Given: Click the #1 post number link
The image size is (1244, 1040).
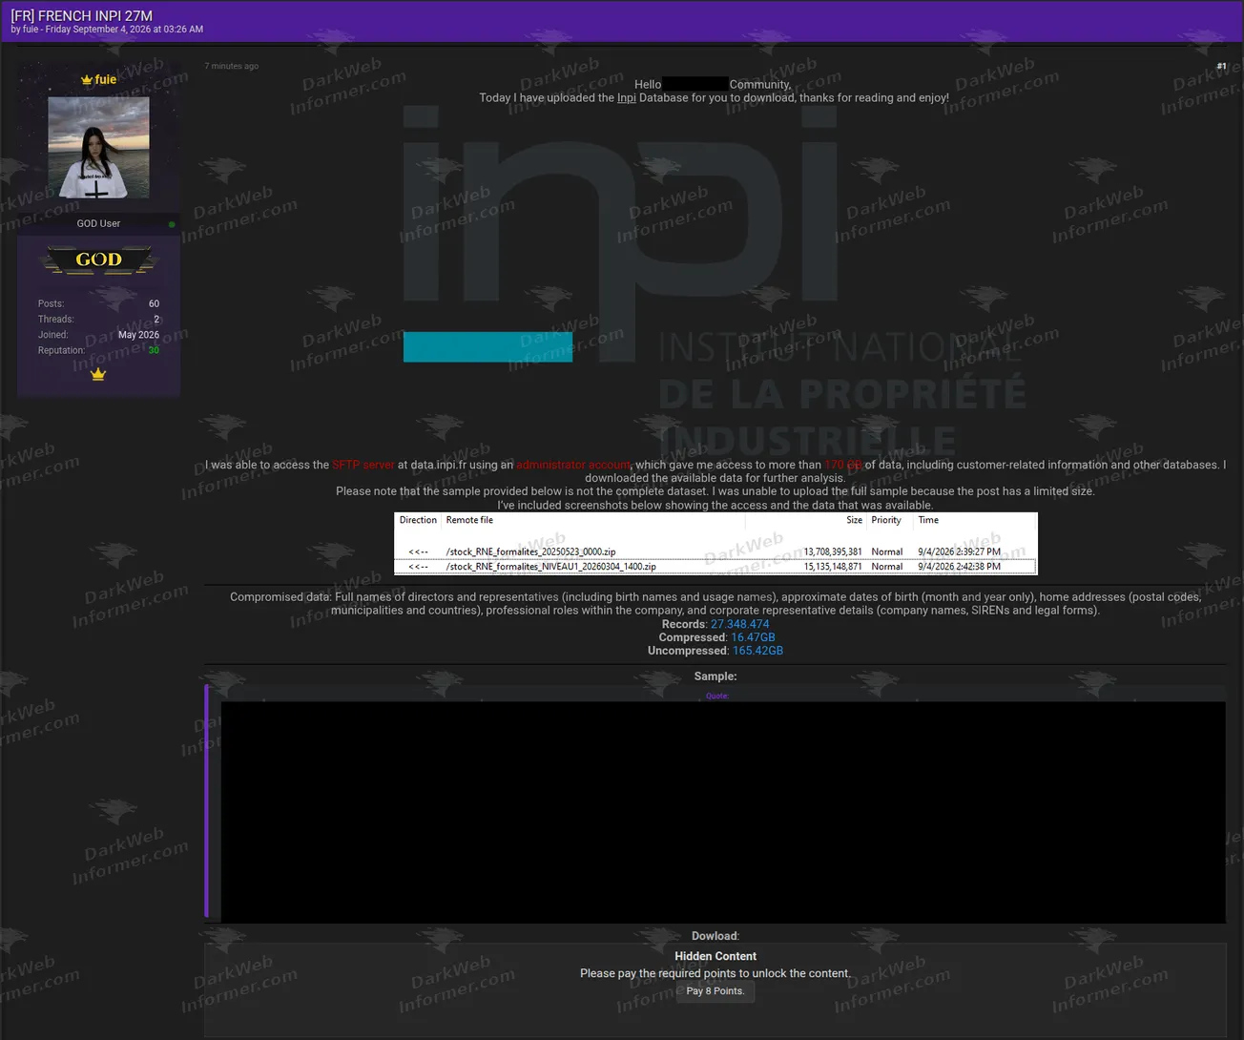Looking at the screenshot, I should (x=1221, y=67).
